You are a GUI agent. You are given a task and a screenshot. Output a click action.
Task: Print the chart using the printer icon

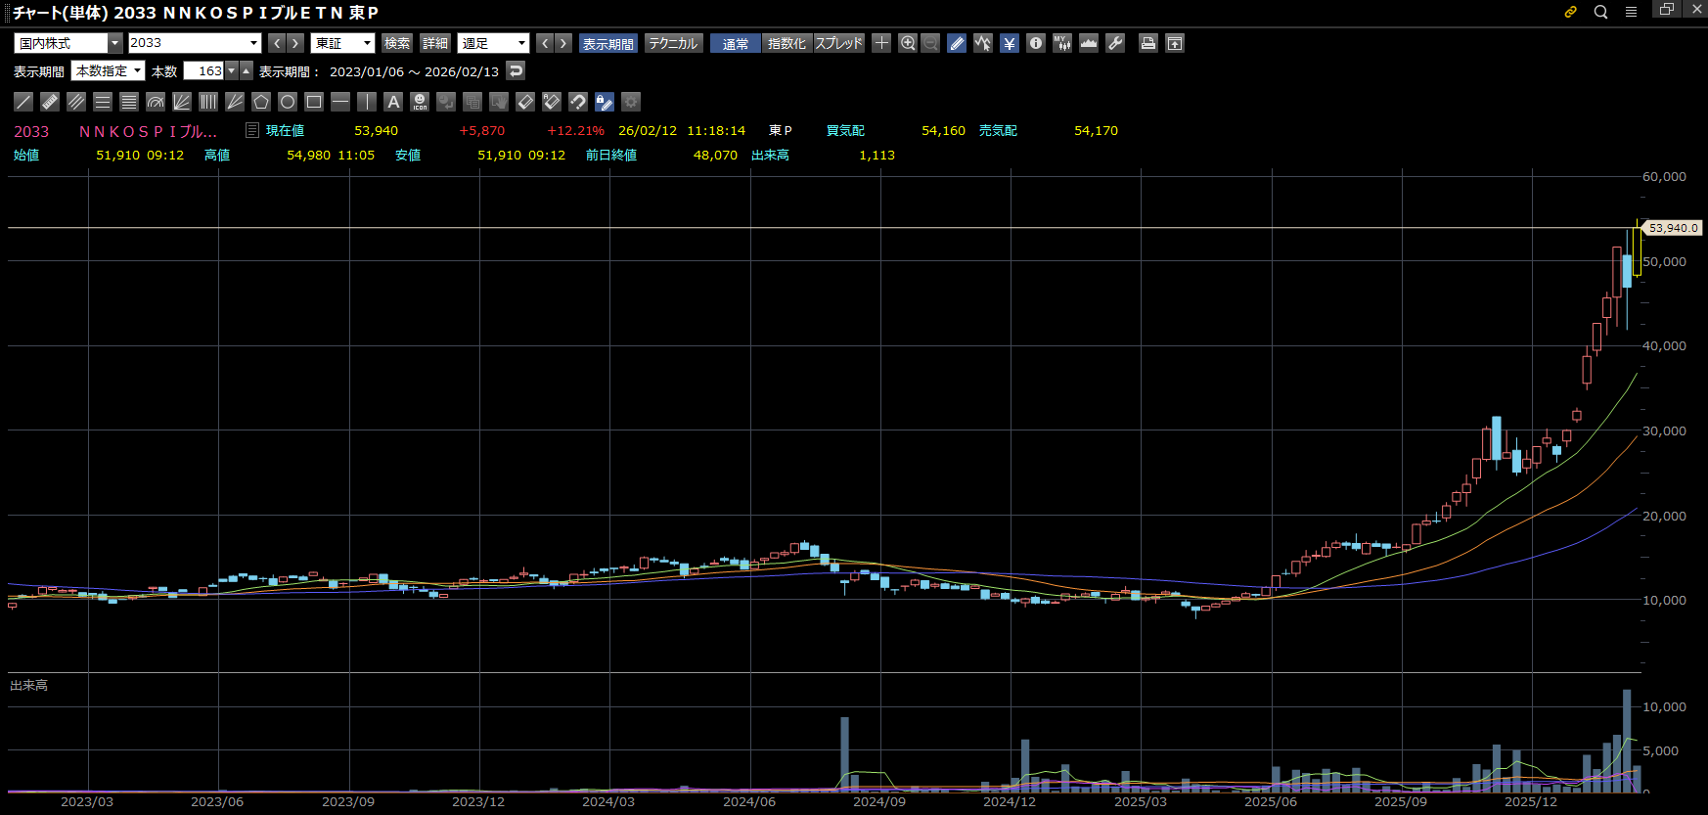pyautogui.click(x=1148, y=43)
